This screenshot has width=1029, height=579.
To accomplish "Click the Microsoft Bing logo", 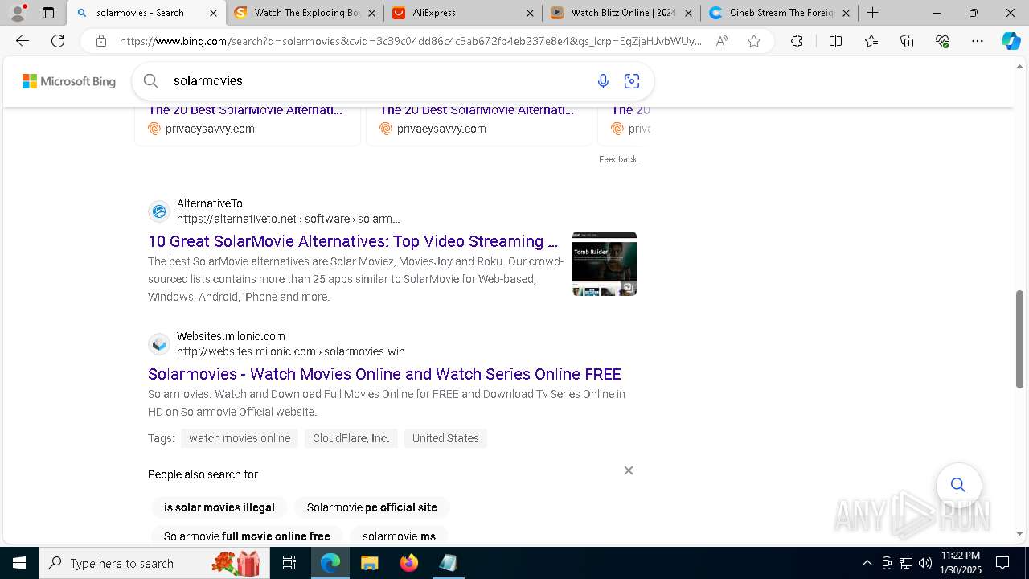I will coord(69,81).
